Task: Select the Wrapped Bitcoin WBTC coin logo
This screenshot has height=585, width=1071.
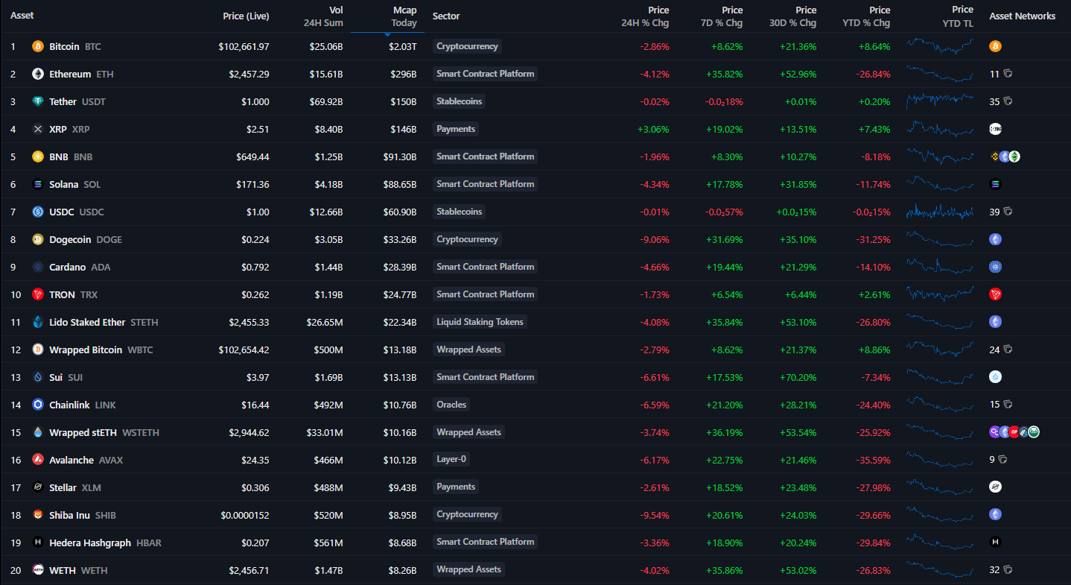Action: [38, 350]
